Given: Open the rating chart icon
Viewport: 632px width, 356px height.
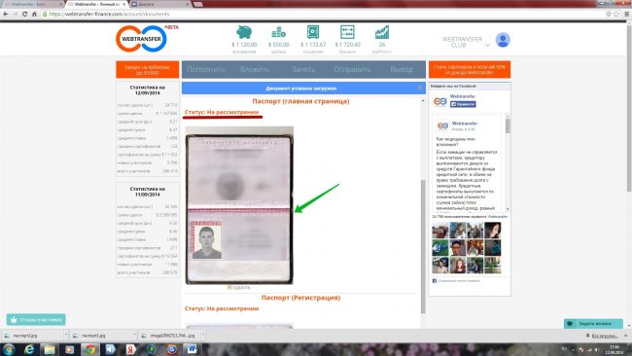Looking at the screenshot, I should pyautogui.click(x=382, y=32).
